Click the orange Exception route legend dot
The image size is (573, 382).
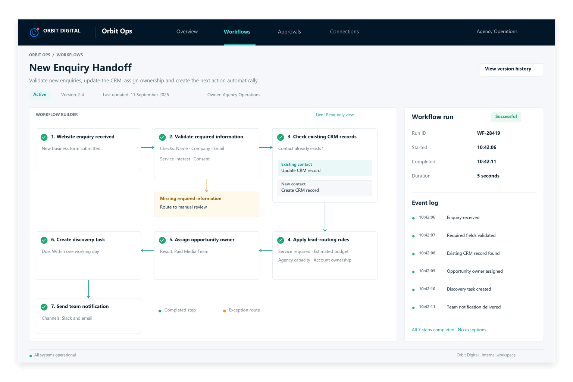click(224, 311)
